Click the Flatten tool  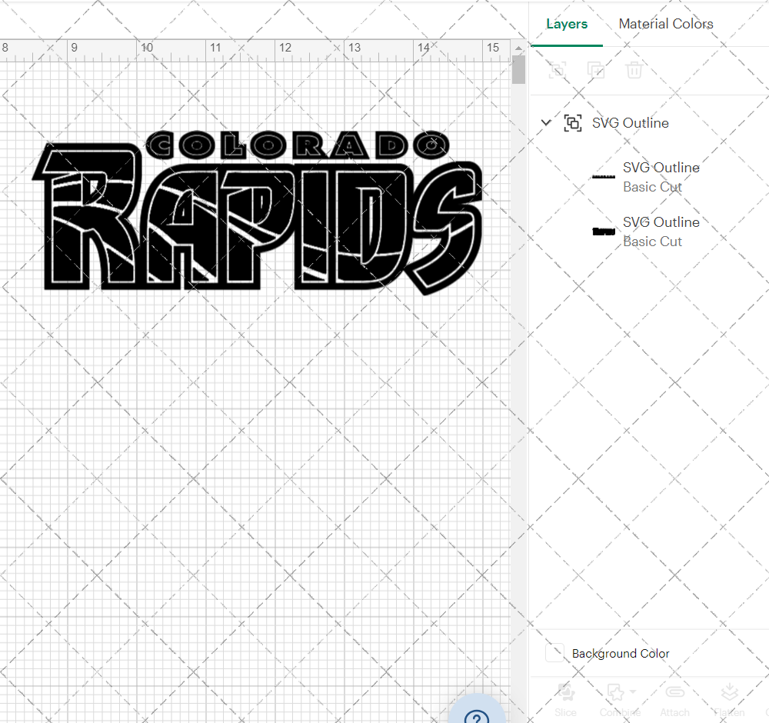[729, 699]
